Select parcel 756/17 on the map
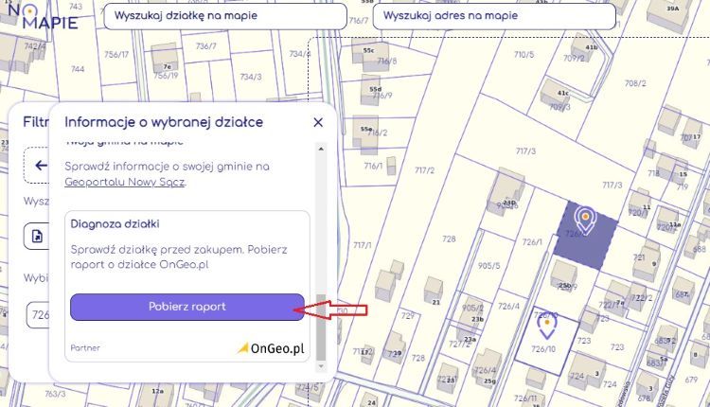Image resolution: width=710 pixels, height=407 pixels. pos(116,54)
